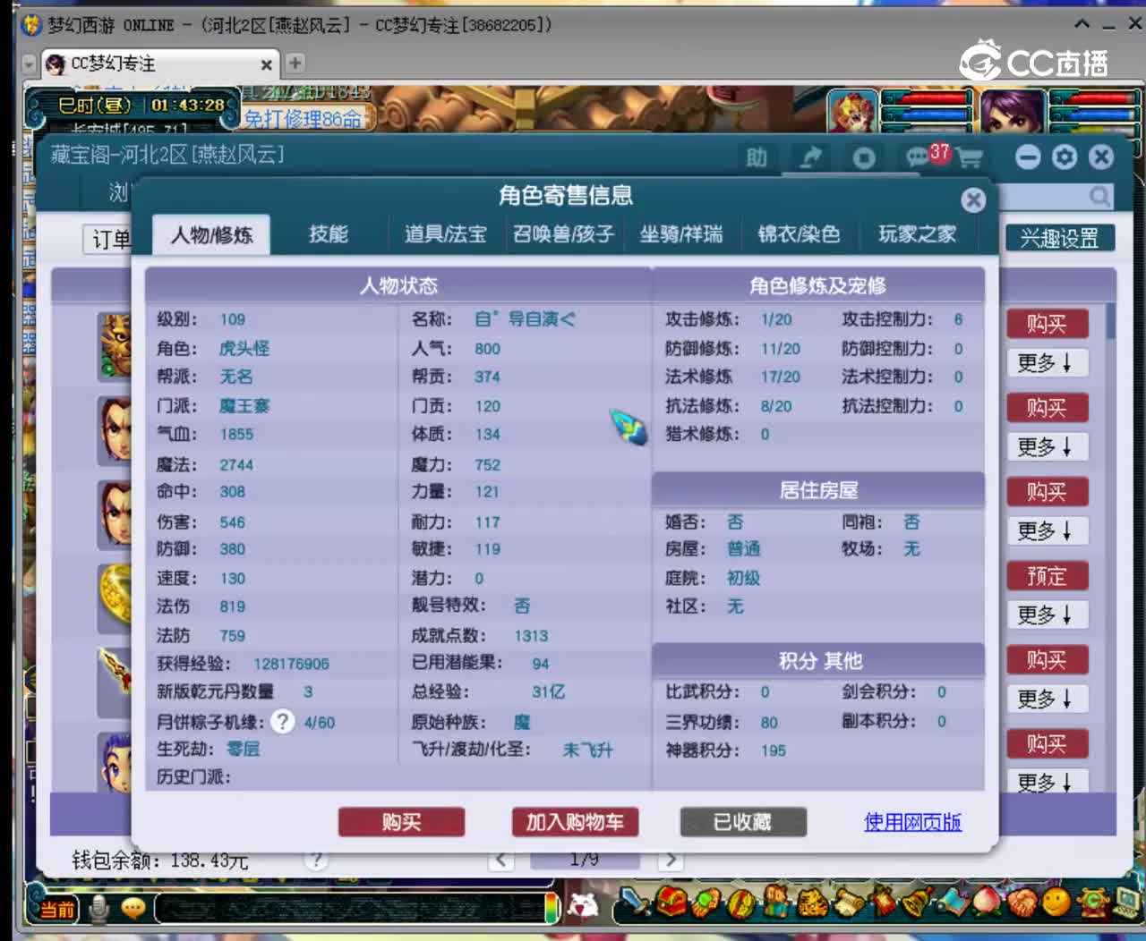
Task: Click the tiger face icon in toolbar
Action: [x=813, y=902]
